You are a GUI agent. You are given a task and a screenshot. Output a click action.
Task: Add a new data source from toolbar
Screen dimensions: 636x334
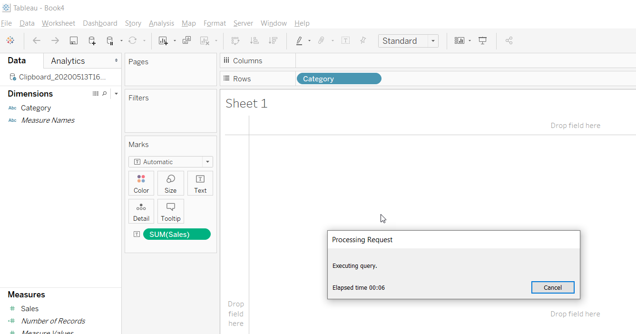92,41
